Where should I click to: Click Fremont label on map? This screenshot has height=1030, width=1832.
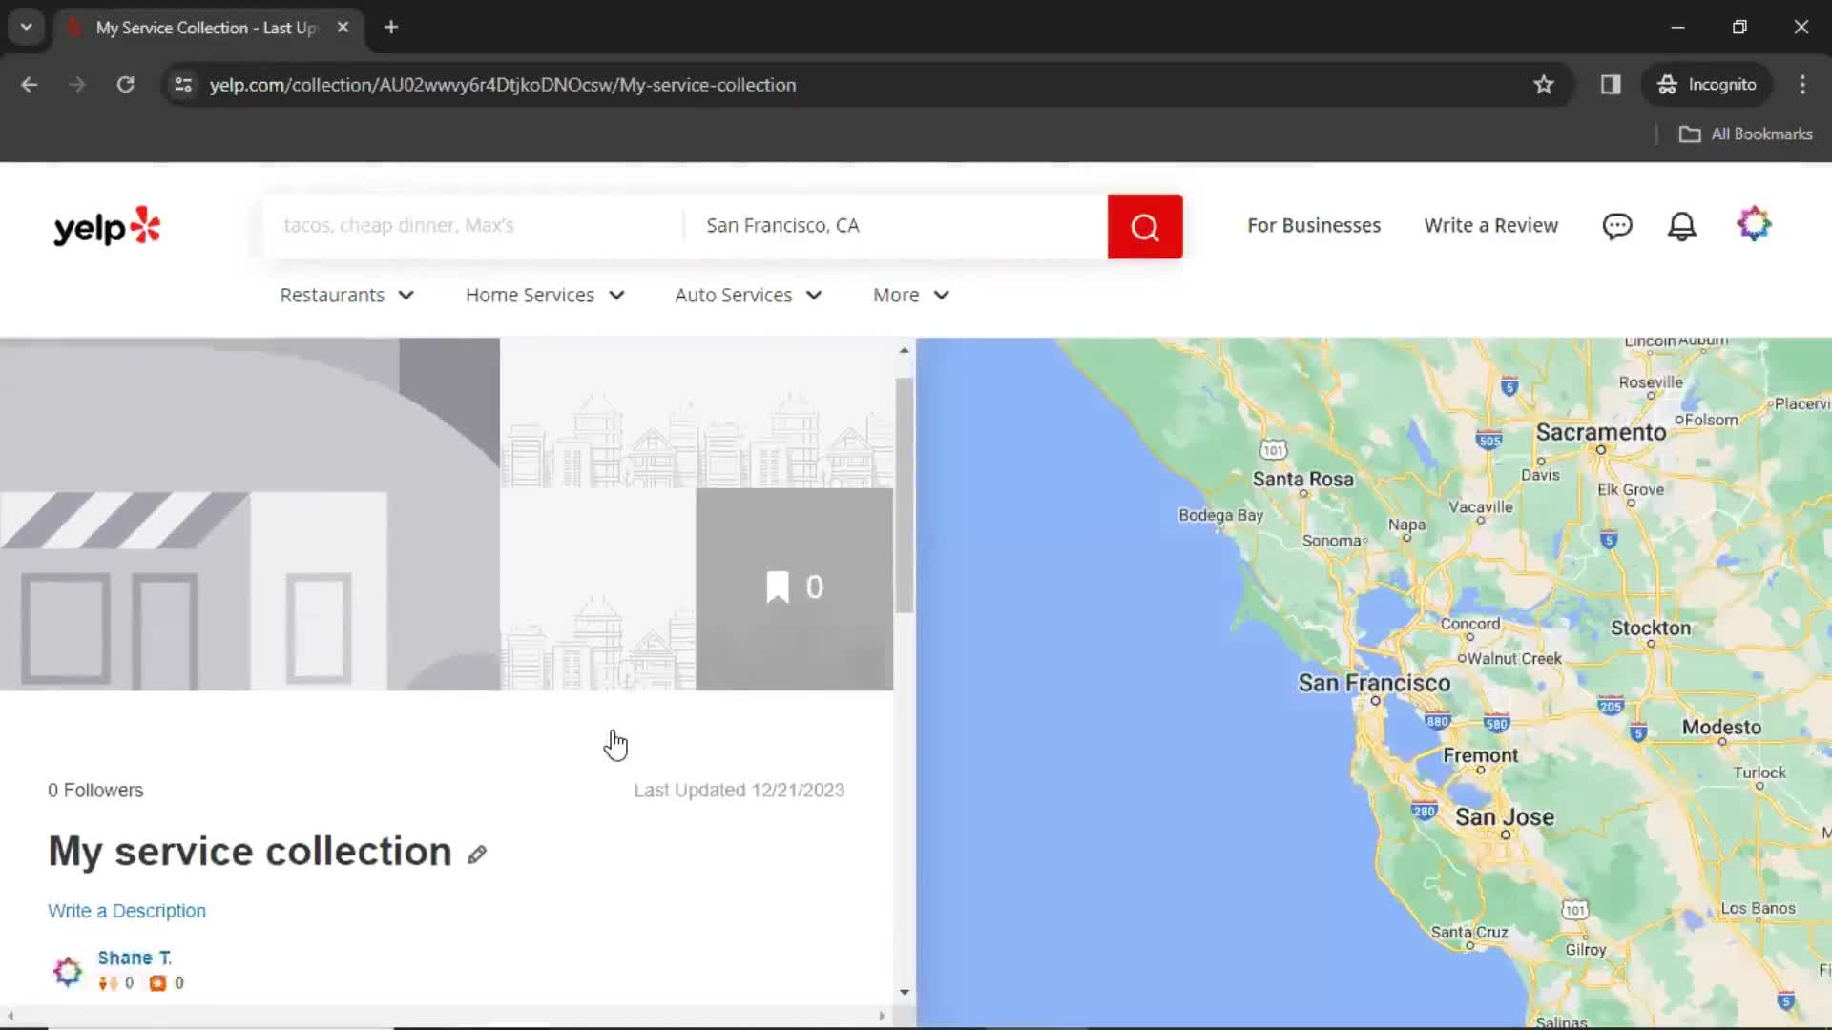point(1480,755)
